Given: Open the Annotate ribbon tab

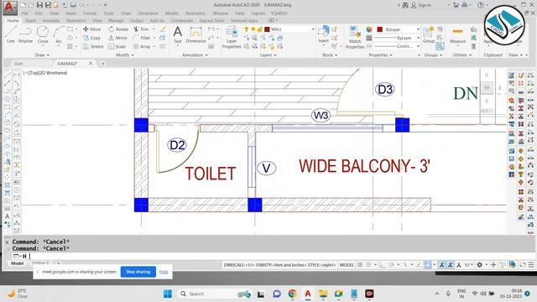Looking at the screenshot, I should pyautogui.click(x=50, y=20).
